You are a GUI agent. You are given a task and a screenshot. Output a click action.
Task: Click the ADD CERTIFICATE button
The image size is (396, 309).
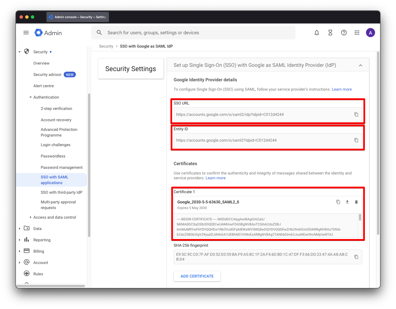(x=197, y=276)
